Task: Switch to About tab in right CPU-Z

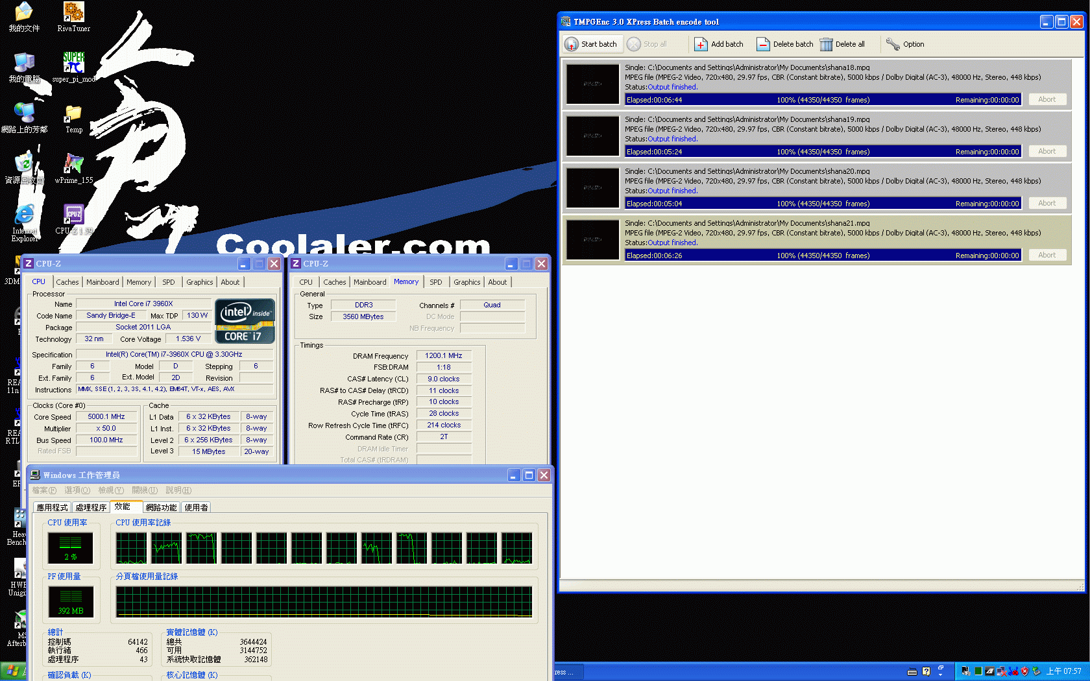Action: pos(497,282)
